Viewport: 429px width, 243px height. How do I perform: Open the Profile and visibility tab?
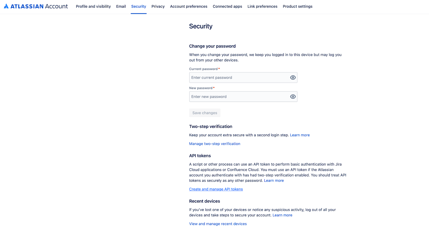(x=93, y=6)
